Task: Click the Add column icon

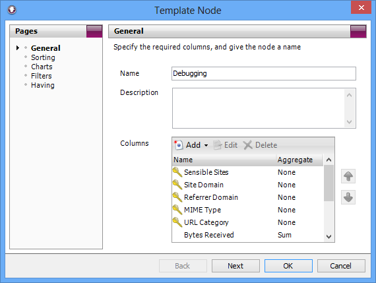Action: pos(178,145)
